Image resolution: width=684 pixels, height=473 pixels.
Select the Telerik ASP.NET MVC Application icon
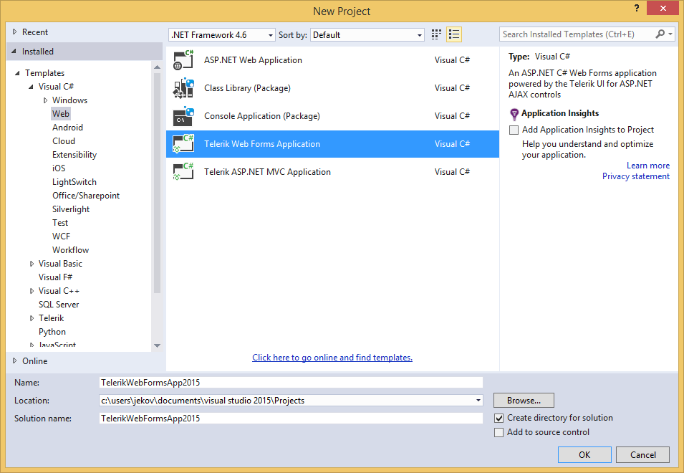[x=183, y=171]
